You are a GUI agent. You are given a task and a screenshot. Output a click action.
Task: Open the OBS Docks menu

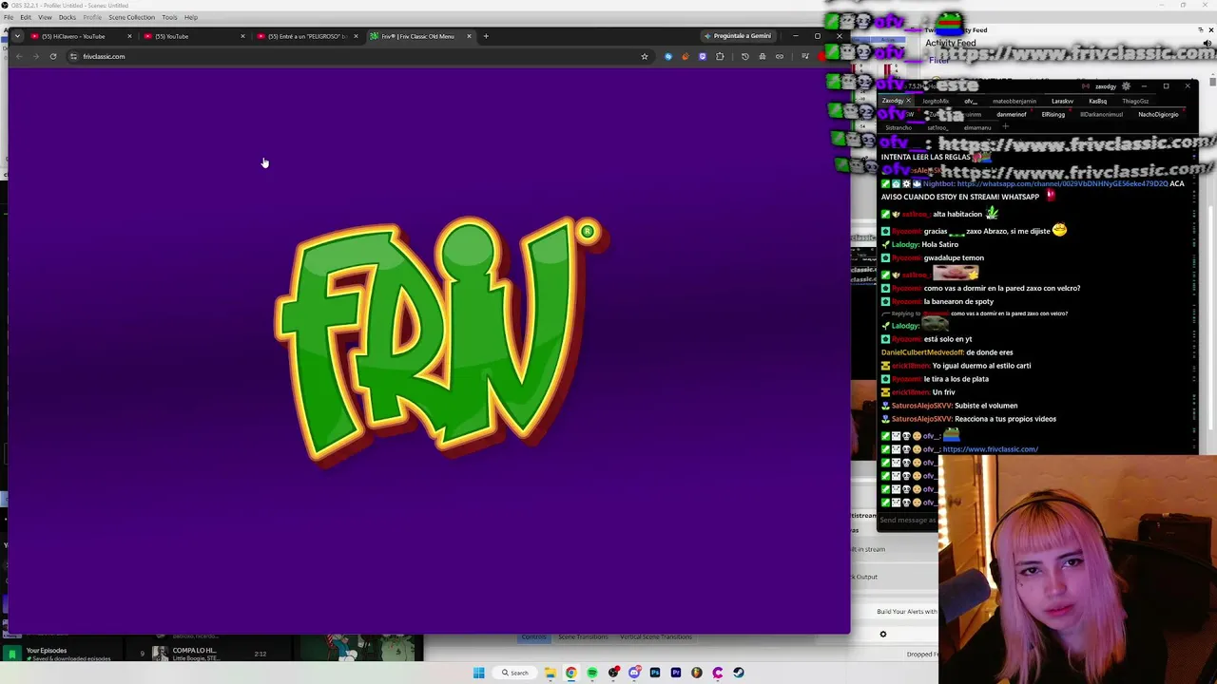(x=68, y=17)
